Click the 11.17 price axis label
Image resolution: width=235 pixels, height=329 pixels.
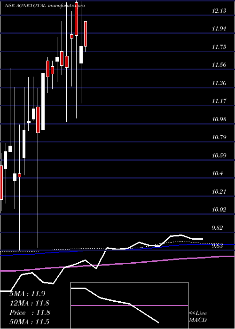(x=219, y=101)
